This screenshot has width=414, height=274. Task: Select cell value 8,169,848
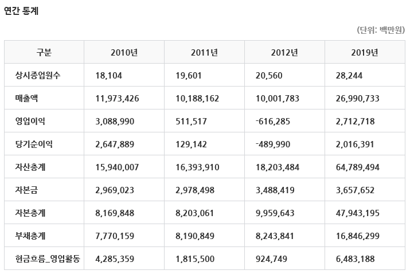[x=115, y=213]
